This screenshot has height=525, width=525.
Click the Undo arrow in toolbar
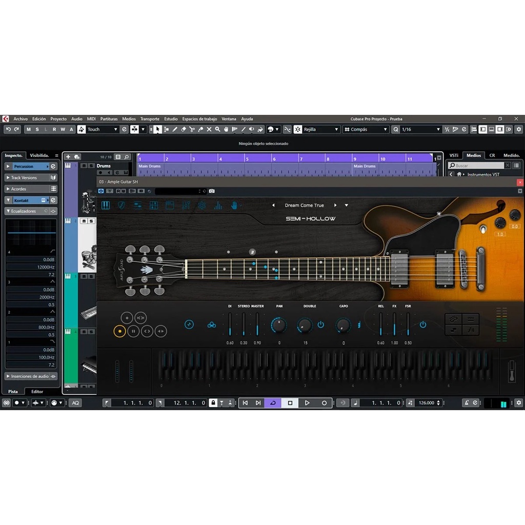8,129
